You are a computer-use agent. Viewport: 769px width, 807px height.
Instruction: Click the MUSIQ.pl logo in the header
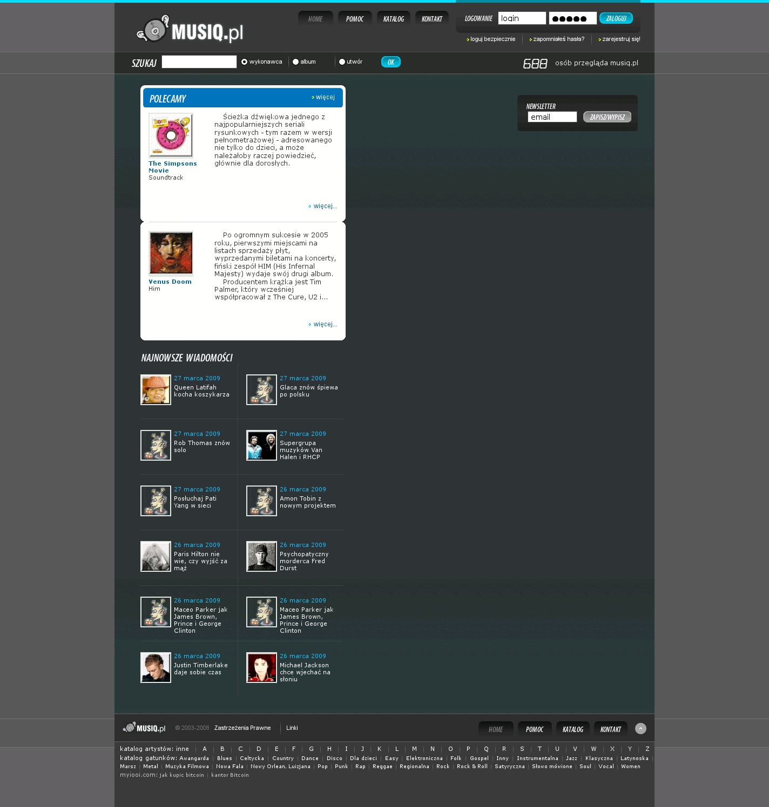tap(190, 30)
